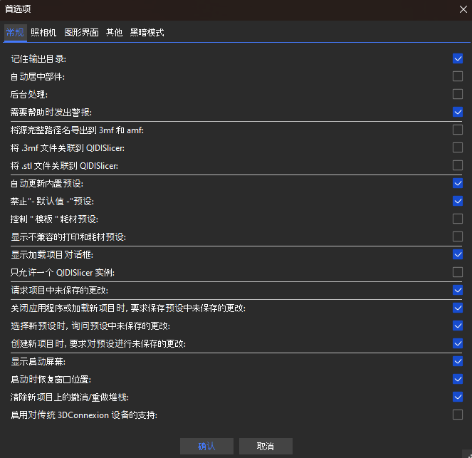Uncheck 创建新项目时 checkbox
The height and width of the screenshot is (458, 472).
click(458, 343)
